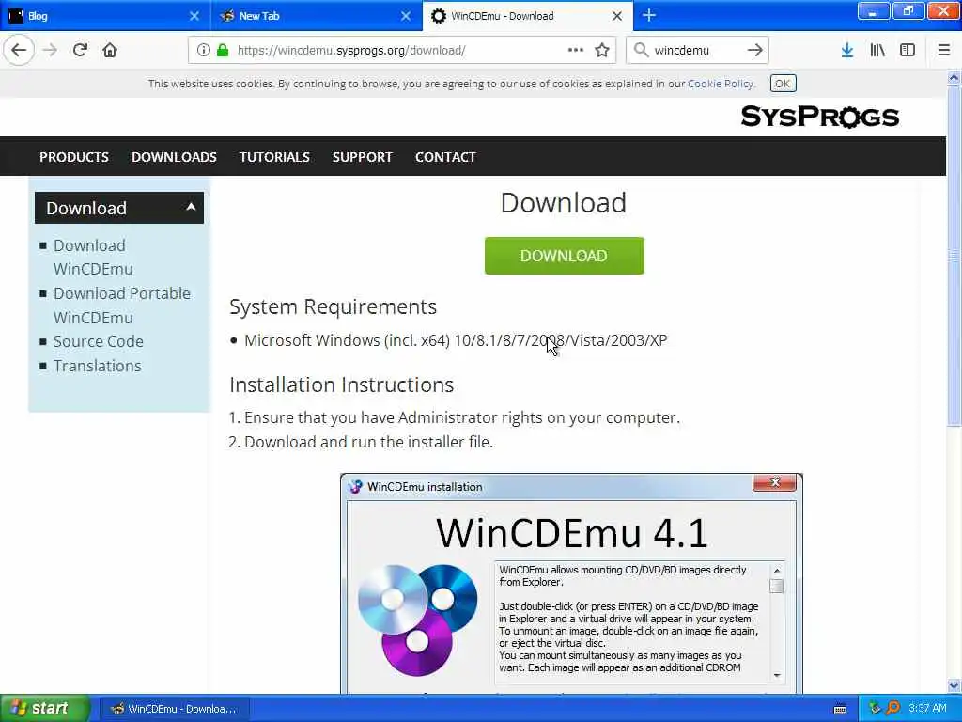Viewport: 962px width, 722px height.
Task: Open the Download WinCDEmu sidebar link
Action: point(93,257)
